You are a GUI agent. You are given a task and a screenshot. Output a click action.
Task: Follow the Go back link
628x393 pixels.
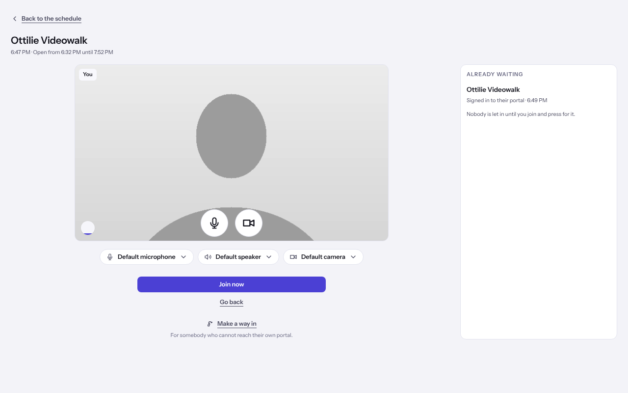pyautogui.click(x=232, y=302)
